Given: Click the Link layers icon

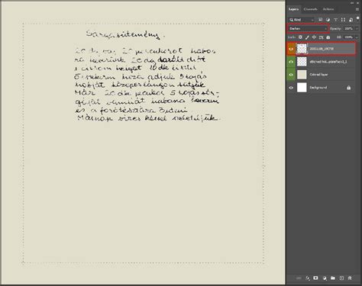Looking at the screenshot, I should [x=299, y=278].
